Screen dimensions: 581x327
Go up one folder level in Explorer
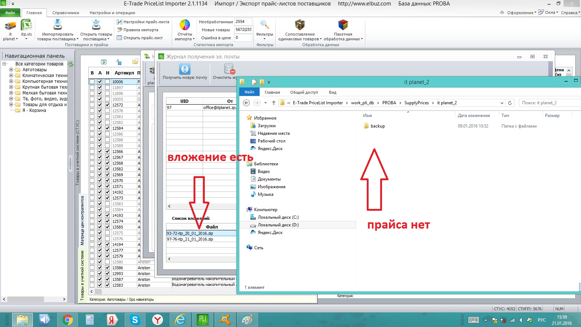coord(273,103)
